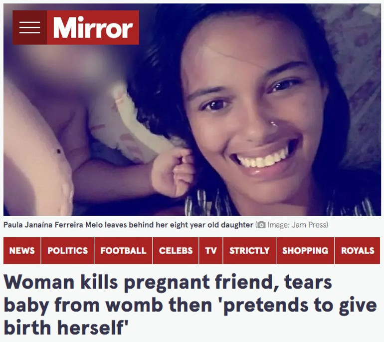The image size is (384, 342).
Task: Click the main article photo
Action: 192,110
